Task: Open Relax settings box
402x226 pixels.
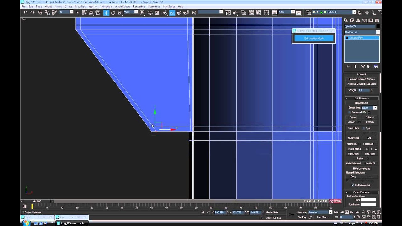Action: pyautogui.click(x=368, y=159)
